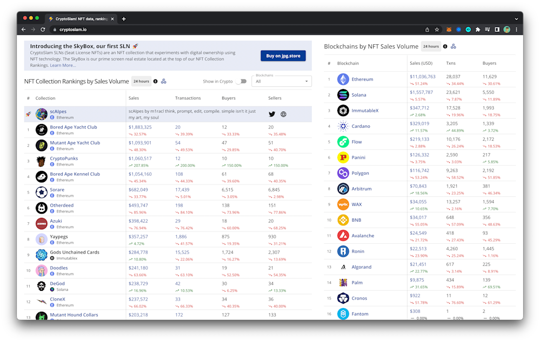Open scAlpes website globe icon
540x342 pixels.
283,114
